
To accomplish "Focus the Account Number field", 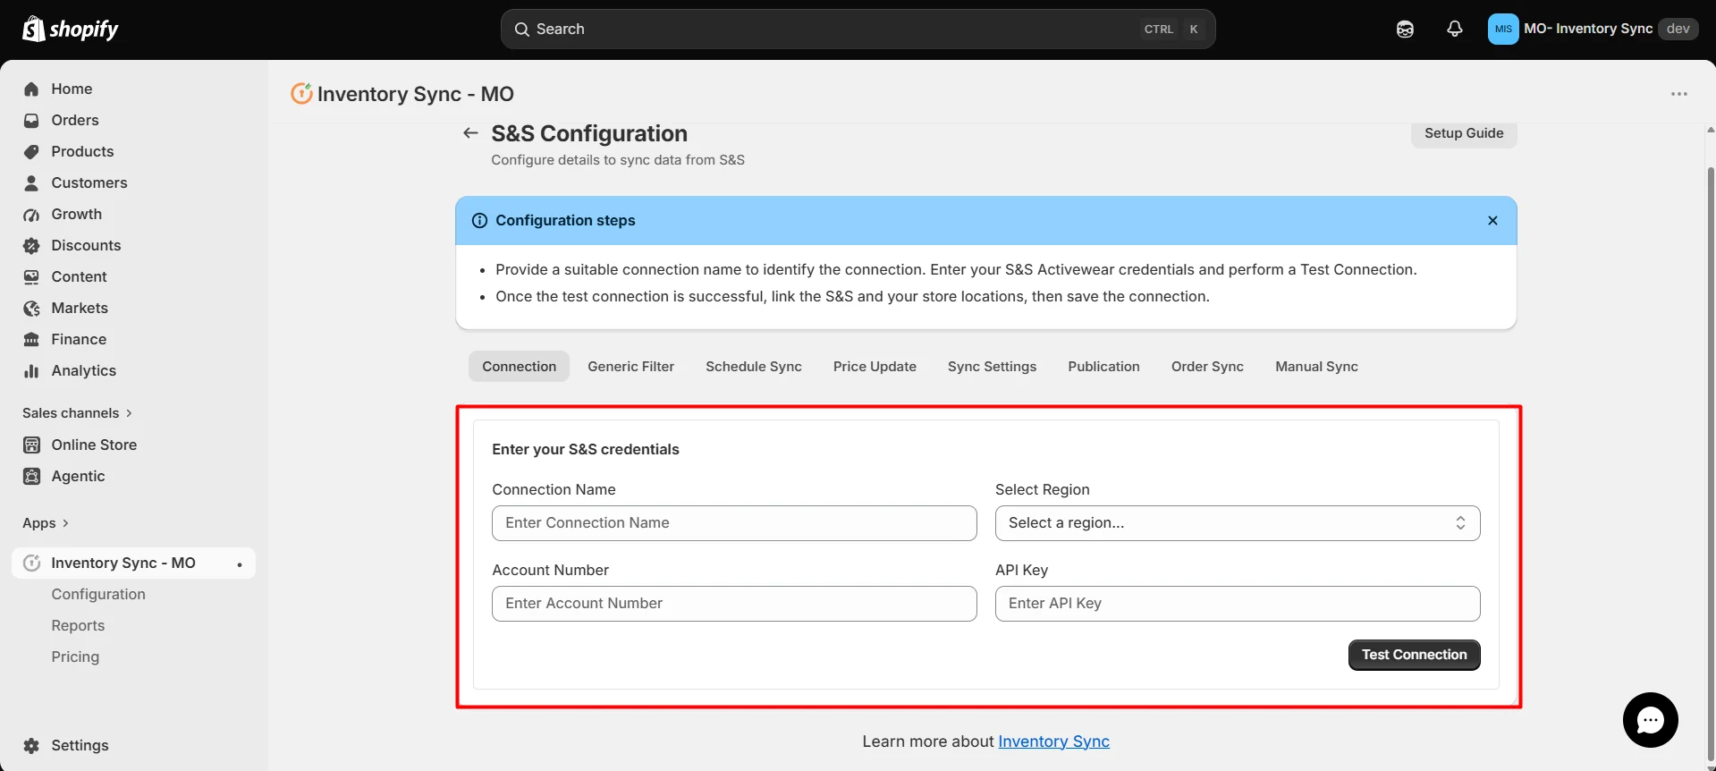I will coord(734,604).
